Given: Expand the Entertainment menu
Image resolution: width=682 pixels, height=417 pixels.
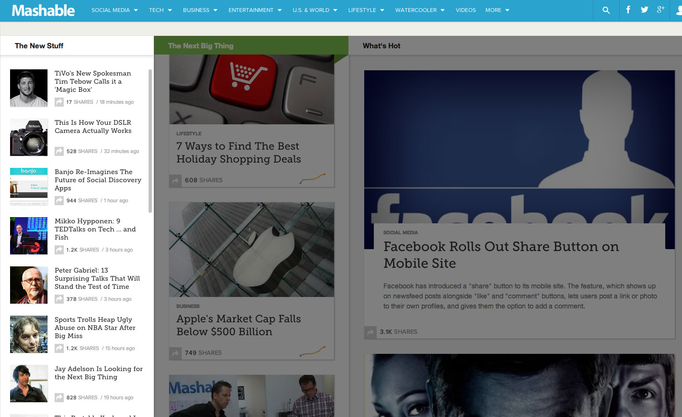Looking at the screenshot, I should (255, 10).
